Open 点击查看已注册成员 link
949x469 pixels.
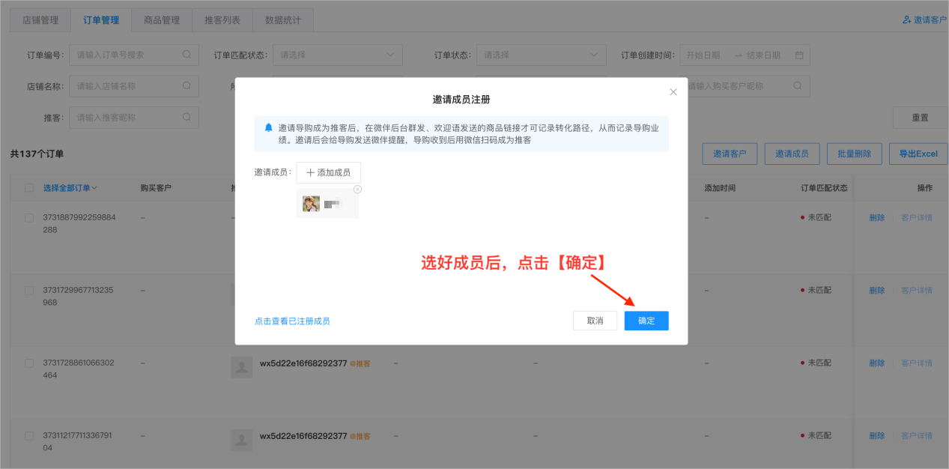tap(291, 320)
